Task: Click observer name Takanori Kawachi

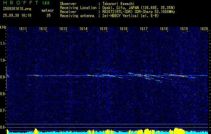Action: (118, 4)
